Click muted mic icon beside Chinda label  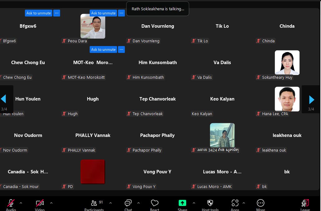(258, 41)
